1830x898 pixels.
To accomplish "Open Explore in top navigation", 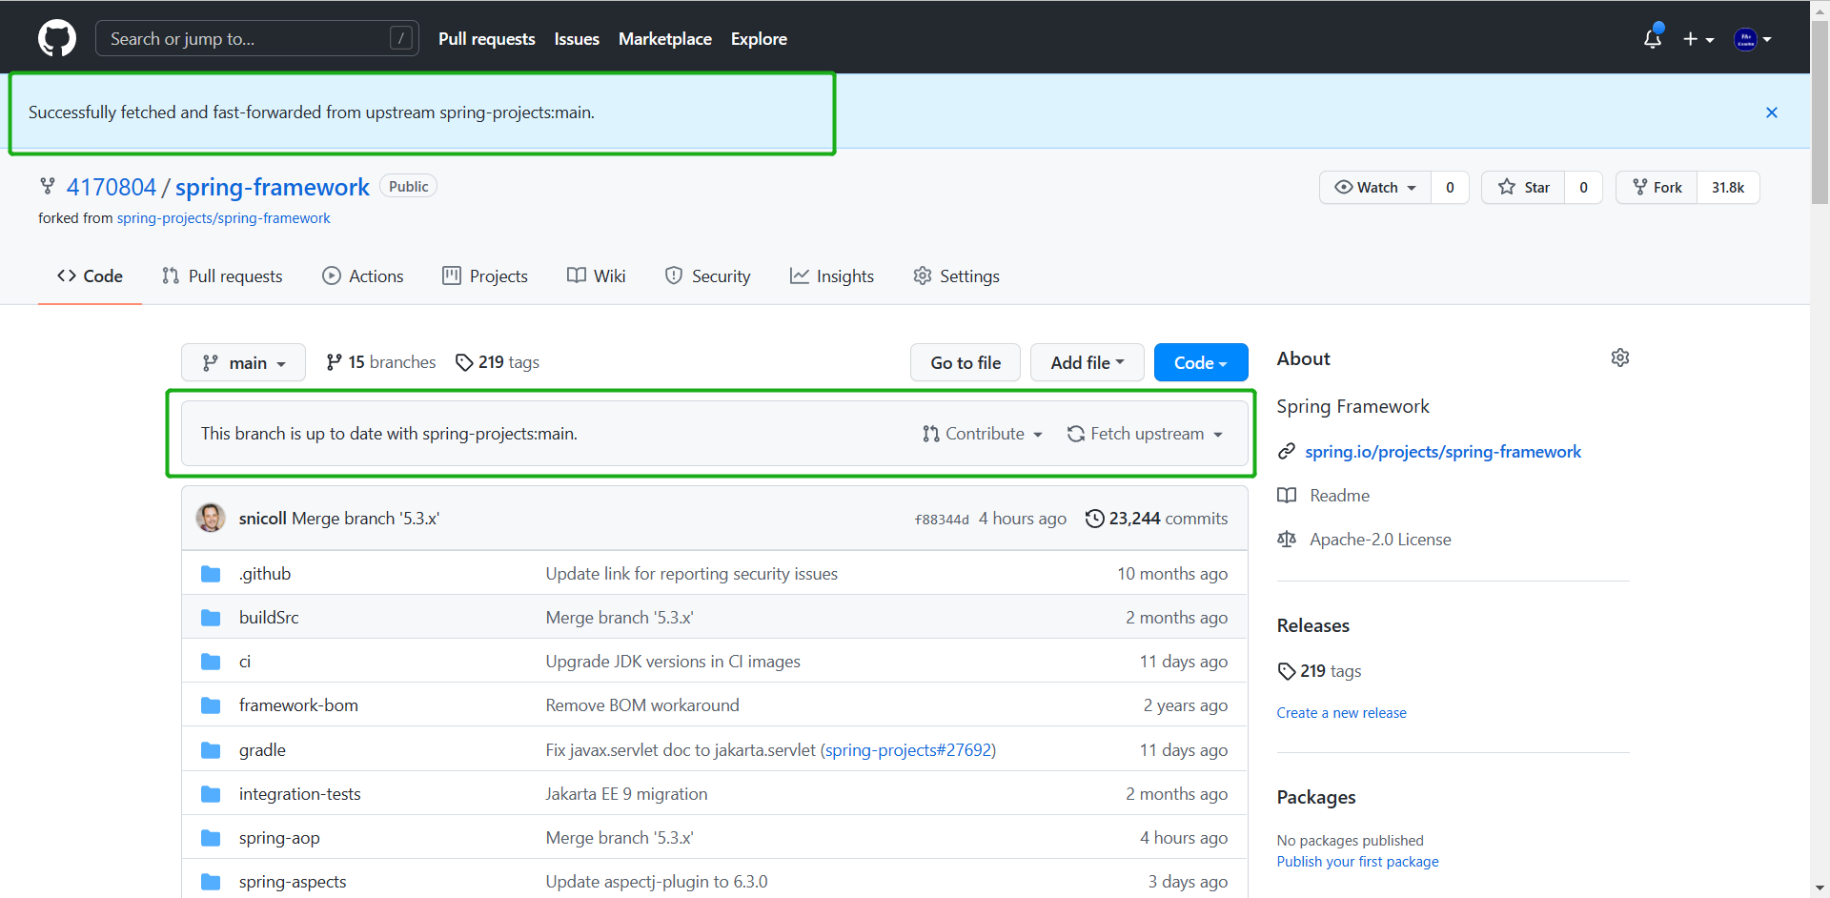I will [759, 39].
